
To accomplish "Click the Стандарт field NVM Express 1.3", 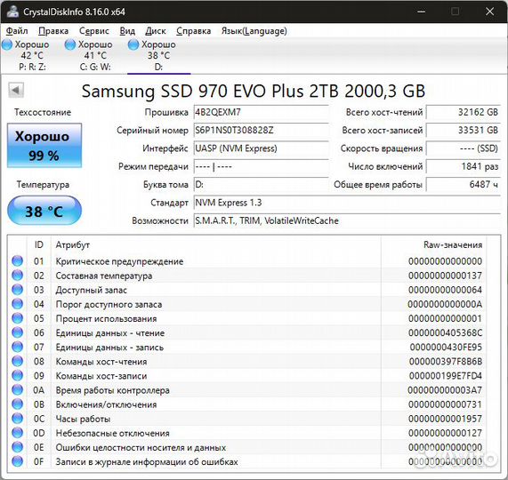I will point(347,203).
